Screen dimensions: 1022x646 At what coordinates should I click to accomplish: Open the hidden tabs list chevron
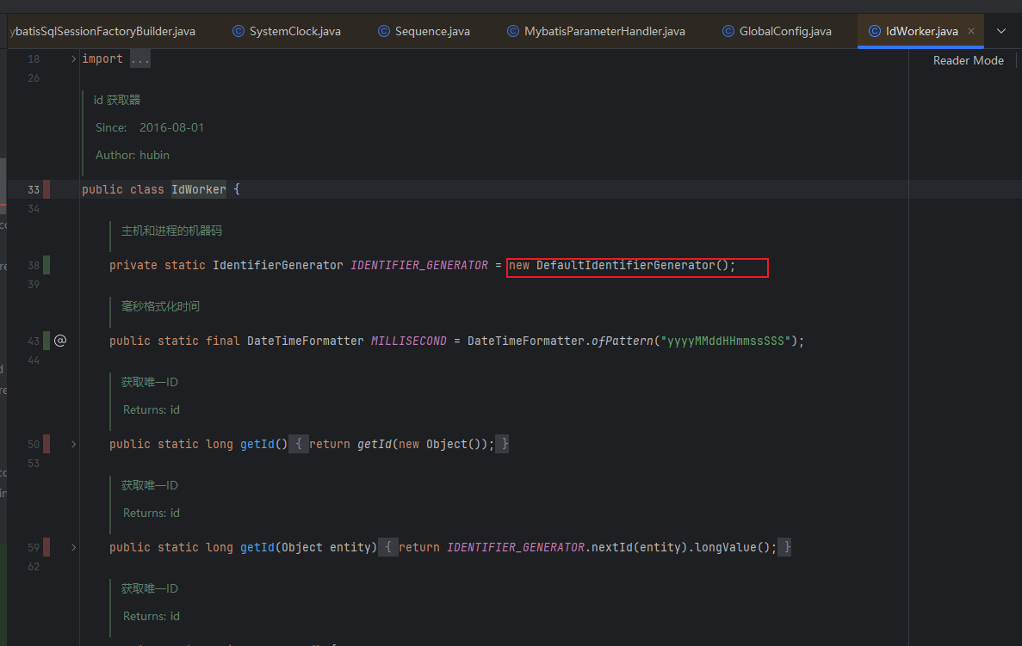coord(1000,31)
